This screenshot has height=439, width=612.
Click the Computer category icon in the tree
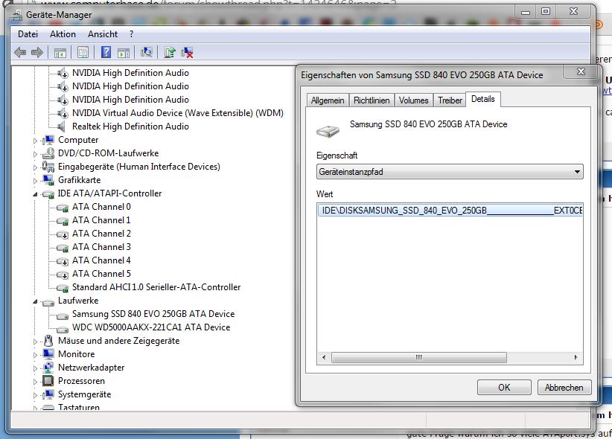click(x=48, y=140)
